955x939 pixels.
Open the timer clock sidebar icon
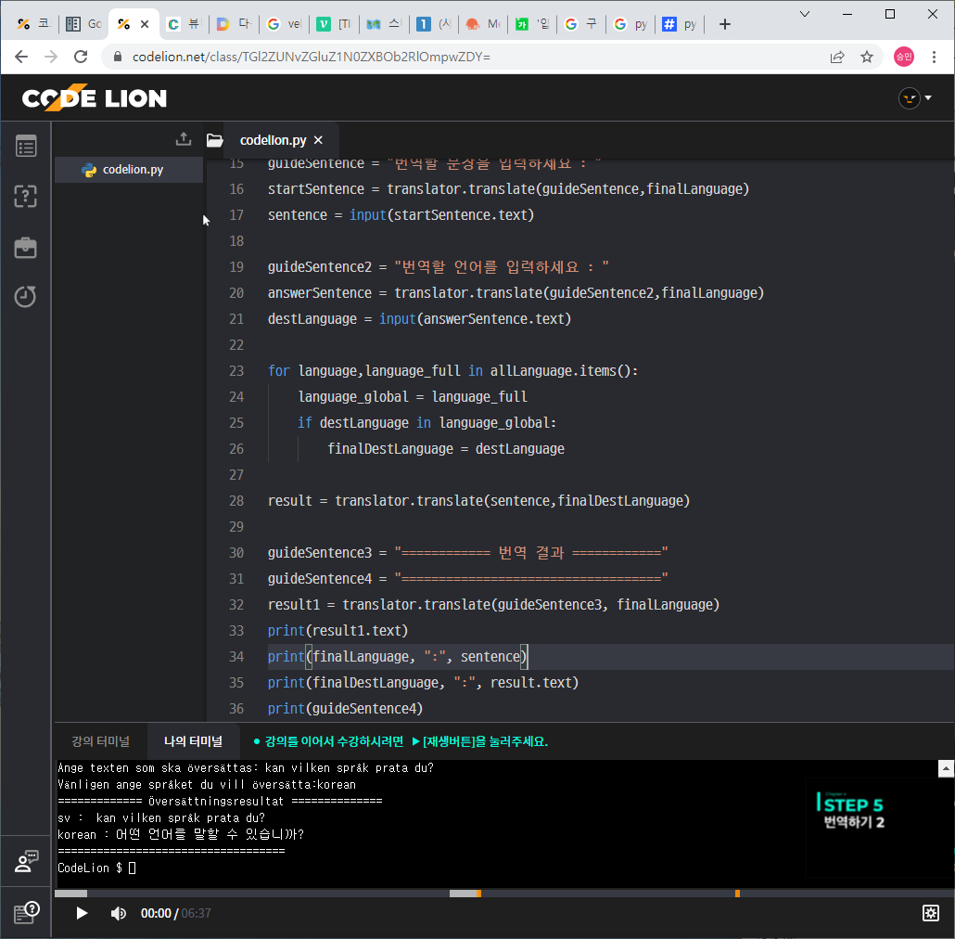(26, 297)
